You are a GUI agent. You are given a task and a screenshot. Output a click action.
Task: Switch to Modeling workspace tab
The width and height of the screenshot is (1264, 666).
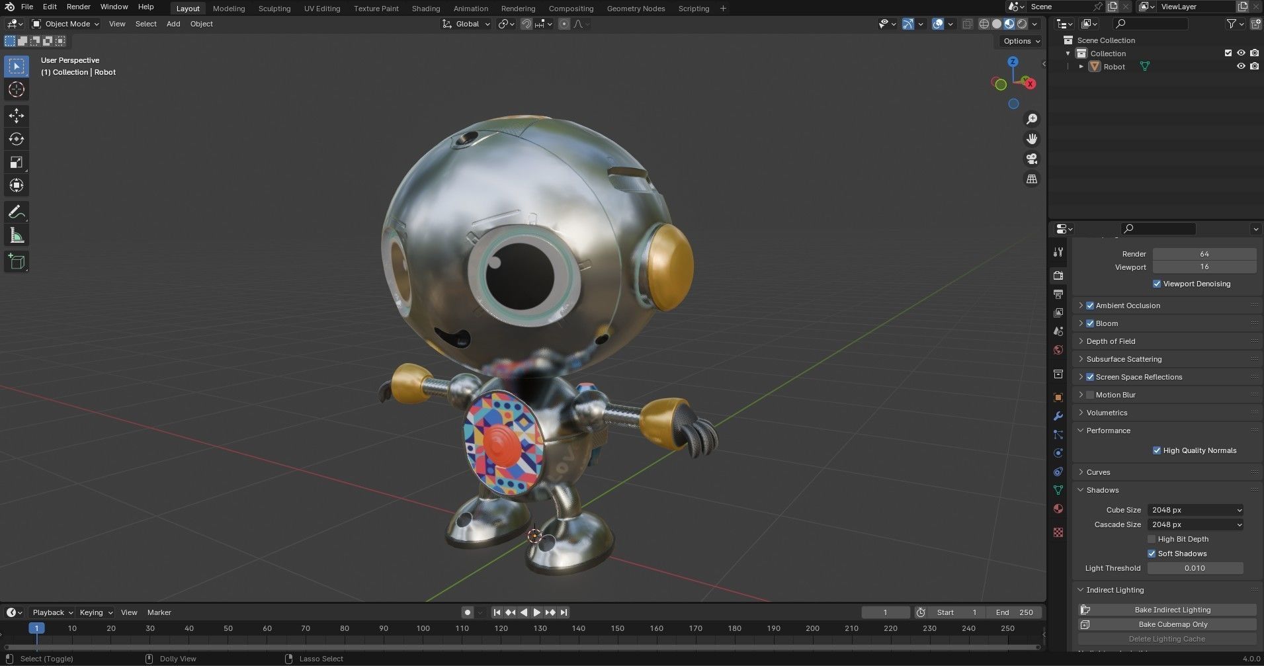point(229,8)
